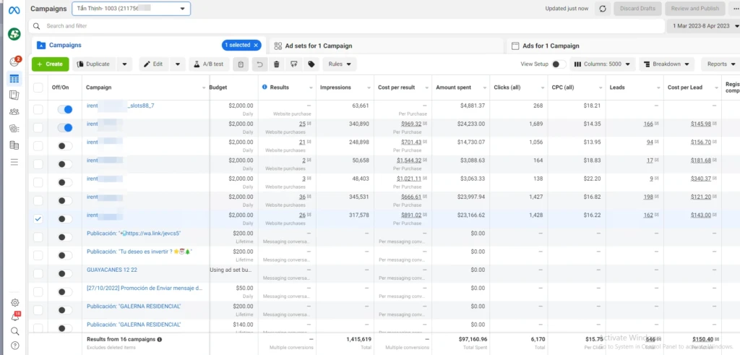Turn off the slots88_7 campaign switch

tap(64, 109)
